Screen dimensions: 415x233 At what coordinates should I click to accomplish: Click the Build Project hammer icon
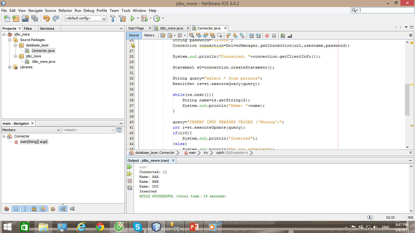coord(113,19)
